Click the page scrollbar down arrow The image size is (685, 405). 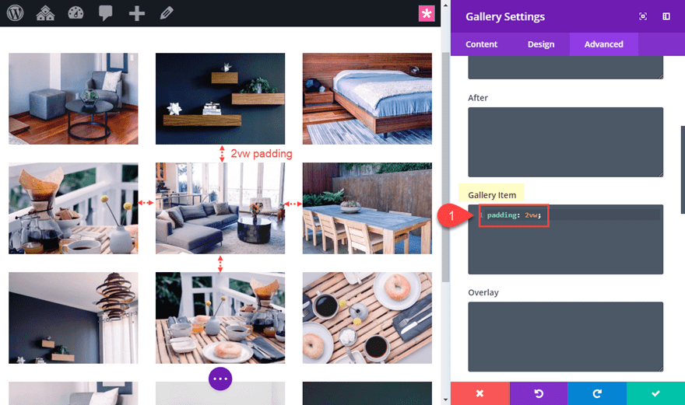445,400
